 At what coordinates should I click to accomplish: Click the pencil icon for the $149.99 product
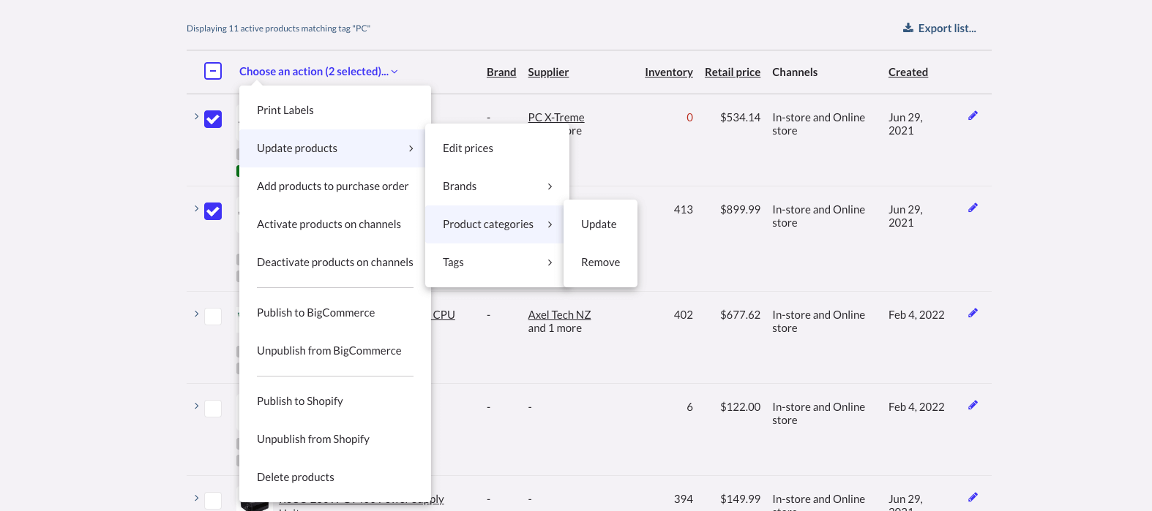(973, 497)
